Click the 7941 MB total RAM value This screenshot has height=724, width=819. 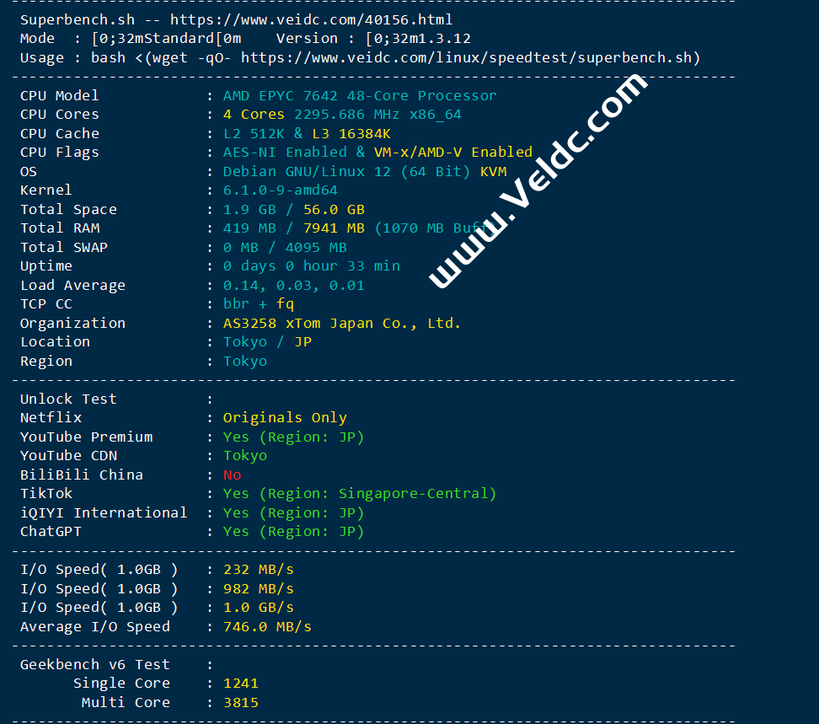pyautogui.click(x=334, y=228)
